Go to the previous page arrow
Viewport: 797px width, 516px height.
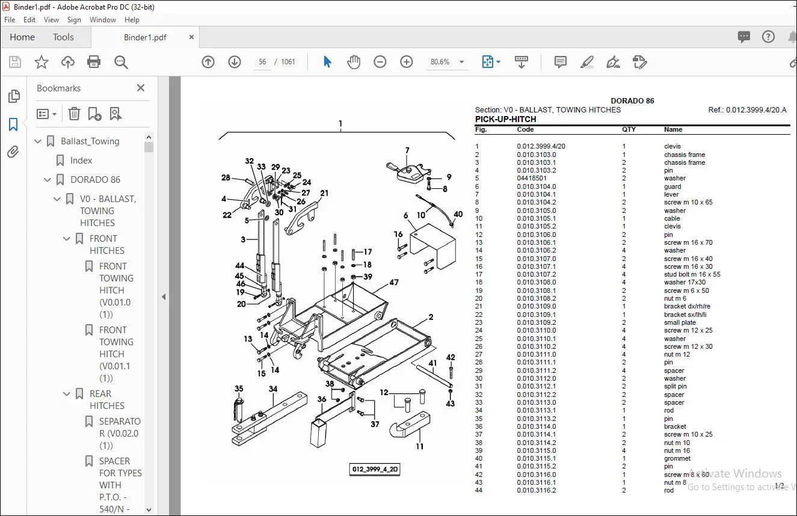tap(208, 62)
